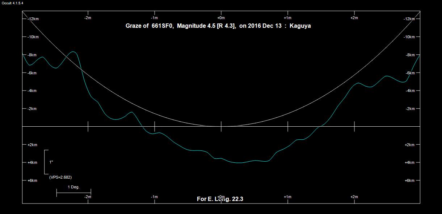
Task: Click the +2m tick mark on horizontal centerline
Action: pos(354,126)
